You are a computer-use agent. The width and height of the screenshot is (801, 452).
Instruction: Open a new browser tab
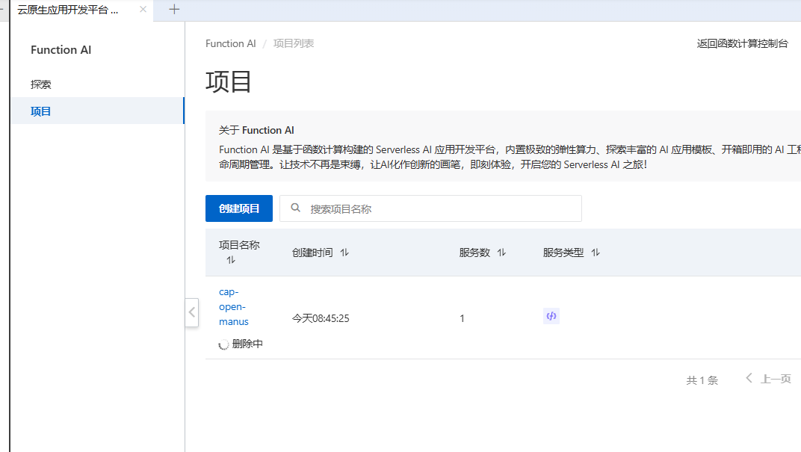174,9
